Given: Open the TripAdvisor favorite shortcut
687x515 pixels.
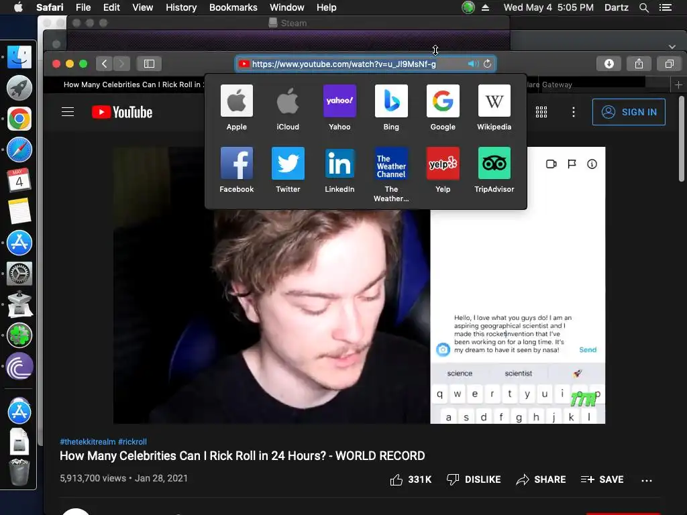Looking at the screenshot, I should click(494, 170).
